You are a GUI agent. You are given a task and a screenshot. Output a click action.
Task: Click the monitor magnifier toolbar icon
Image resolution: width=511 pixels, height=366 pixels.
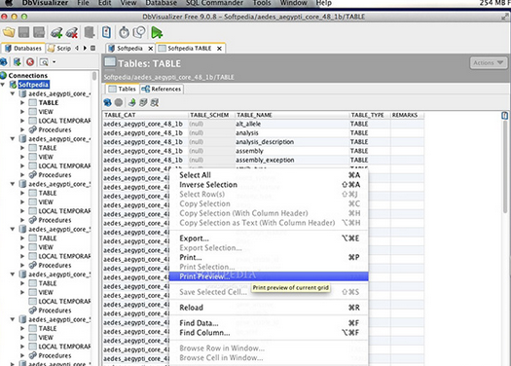click(x=139, y=32)
